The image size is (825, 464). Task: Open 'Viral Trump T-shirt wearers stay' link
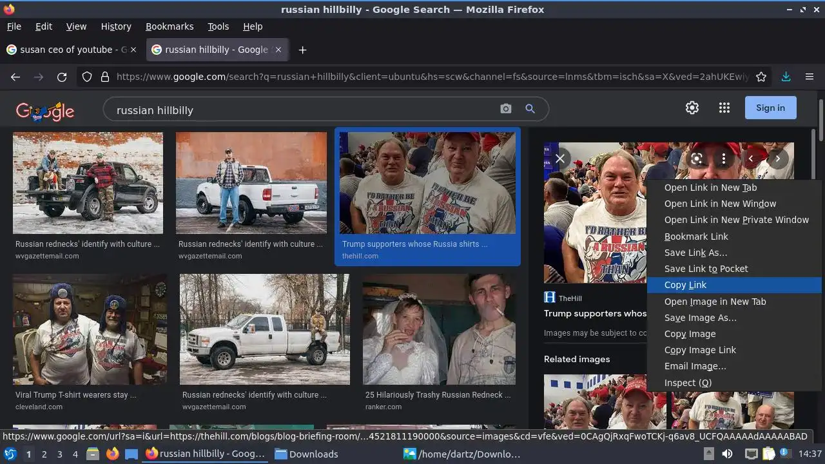click(76, 395)
